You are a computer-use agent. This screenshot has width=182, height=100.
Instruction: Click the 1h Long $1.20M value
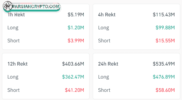tap(76, 28)
